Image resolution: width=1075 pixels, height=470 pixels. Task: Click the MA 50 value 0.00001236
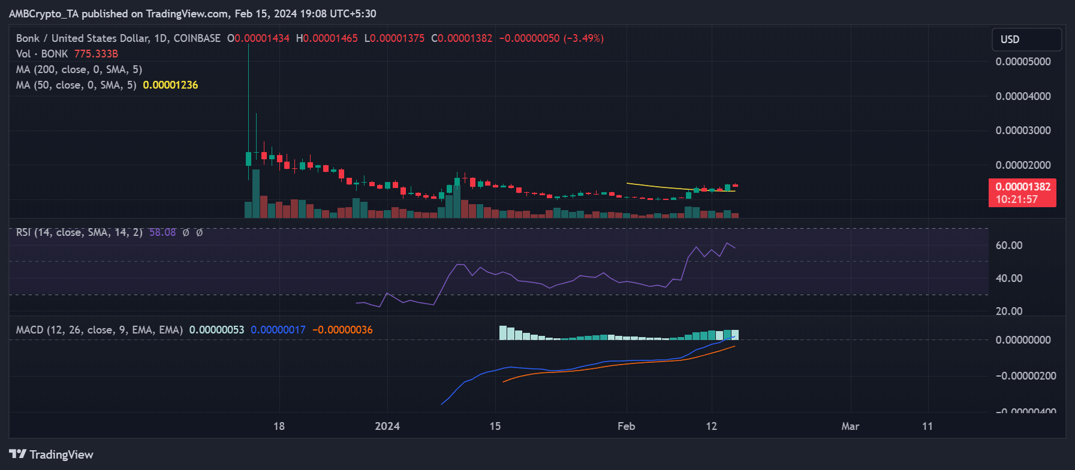[170, 85]
